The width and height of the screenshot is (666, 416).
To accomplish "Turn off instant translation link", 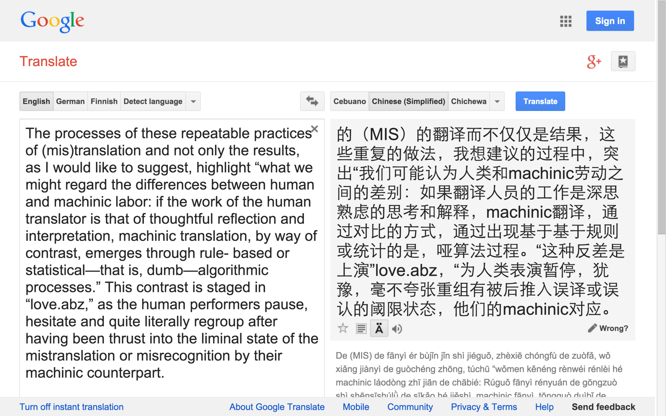I will tap(71, 407).
